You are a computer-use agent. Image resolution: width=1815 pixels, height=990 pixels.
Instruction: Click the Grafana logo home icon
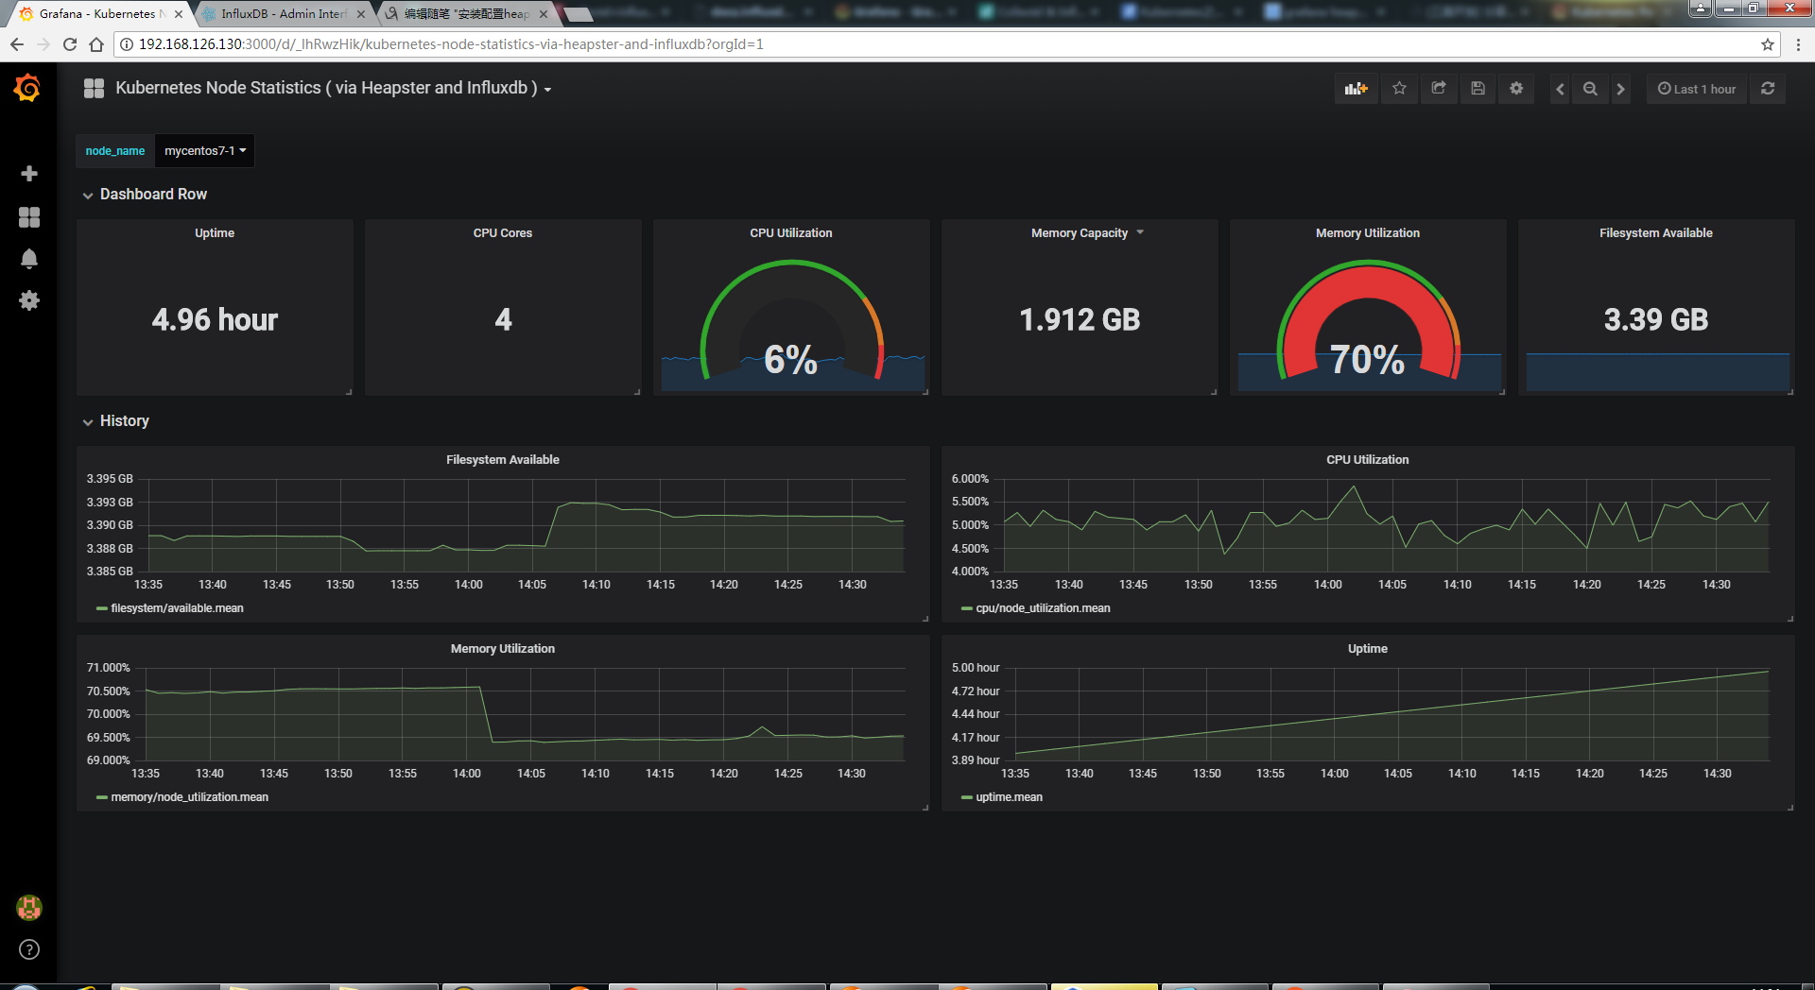(27, 88)
